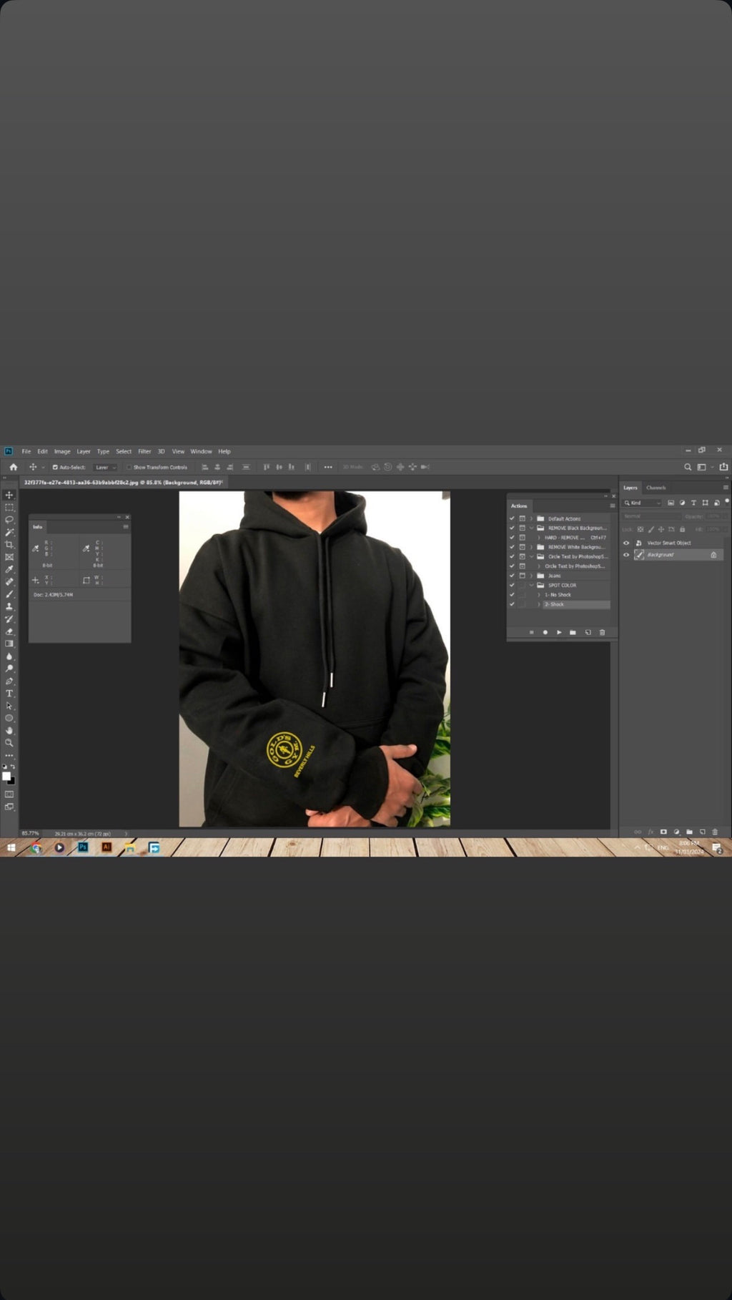Open workspace switcher dropdown
Screen dimensions: 732x1300
[704, 467]
